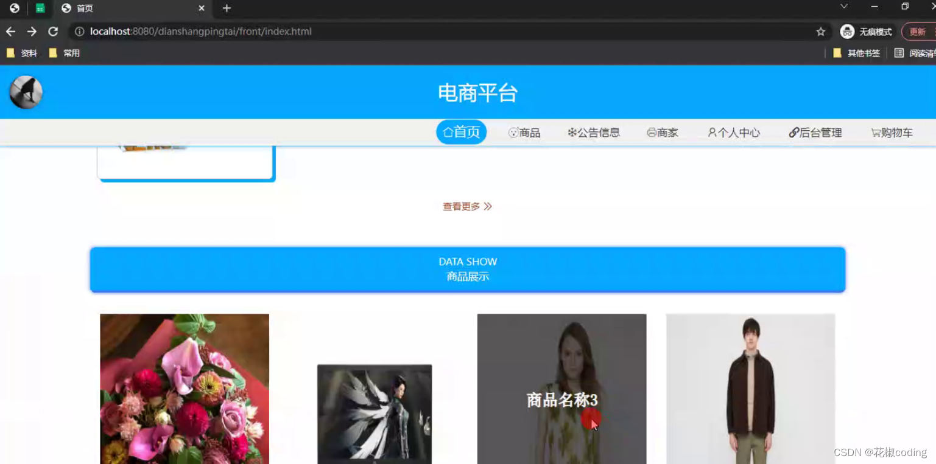936x464 pixels.
Task: Select the 商品名称3 product thumbnail
Action: click(561, 389)
